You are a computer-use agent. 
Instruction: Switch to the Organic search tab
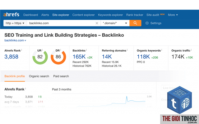coord(39,76)
